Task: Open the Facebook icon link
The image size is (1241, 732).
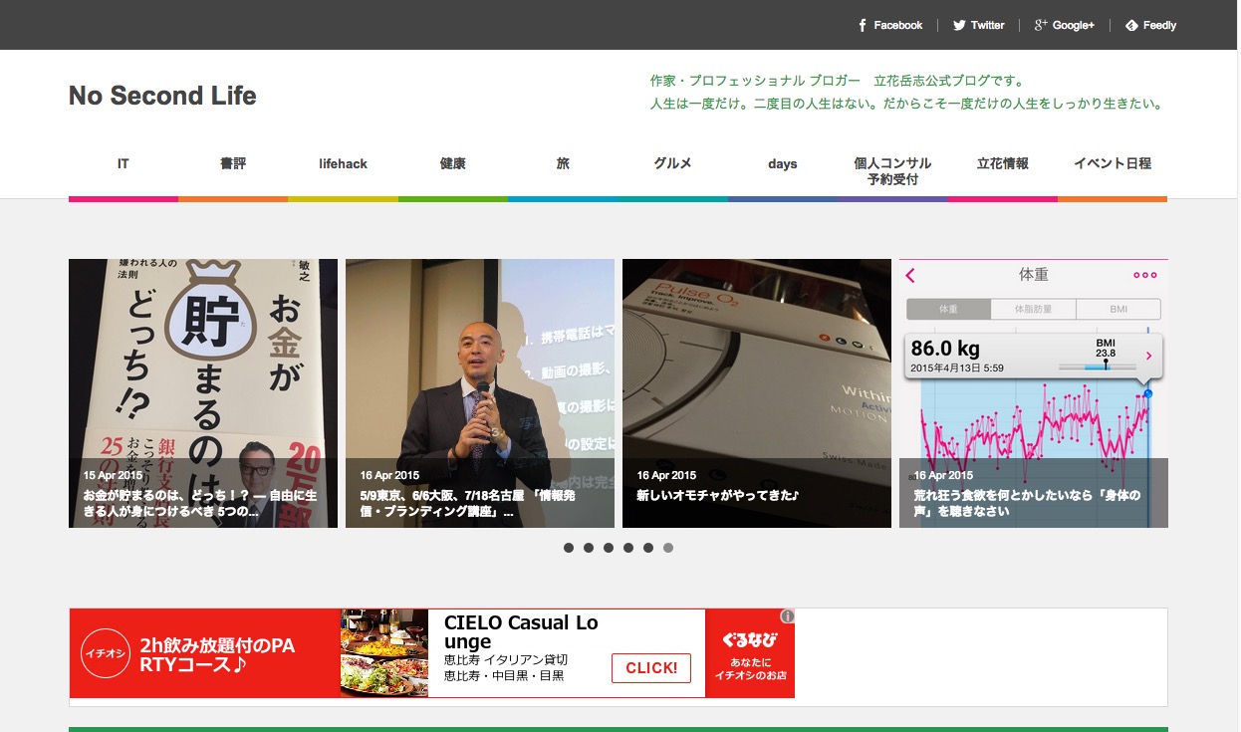Action: pyautogui.click(x=863, y=25)
